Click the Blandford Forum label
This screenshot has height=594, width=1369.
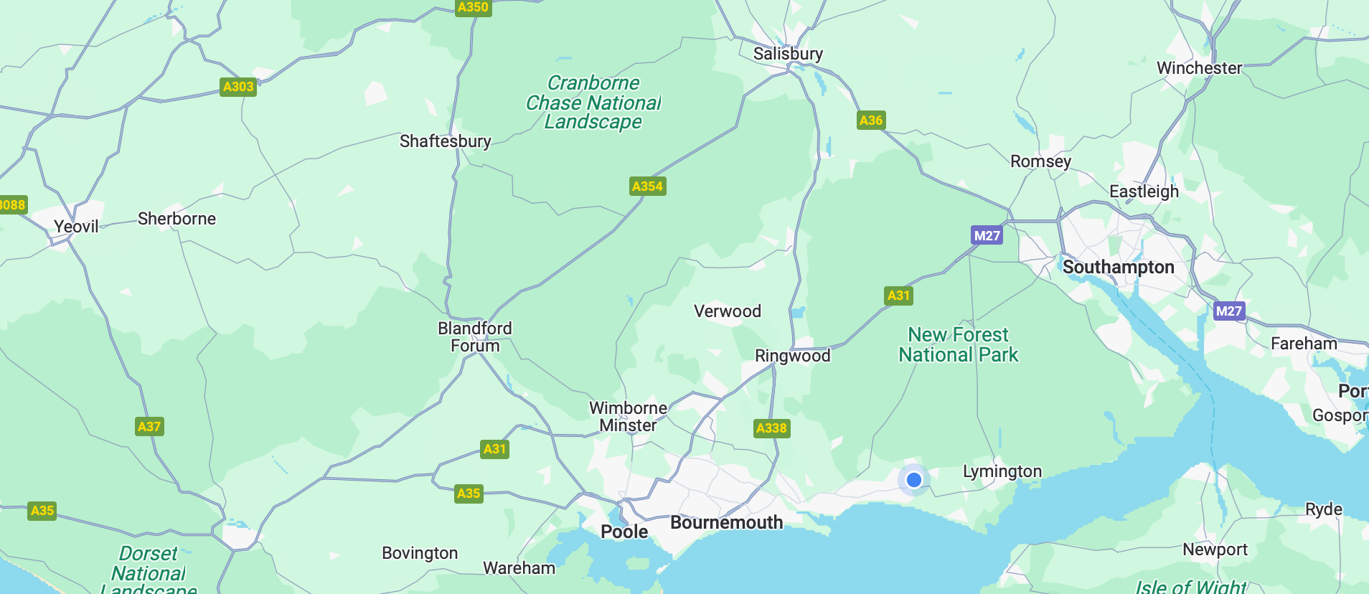coord(475,337)
